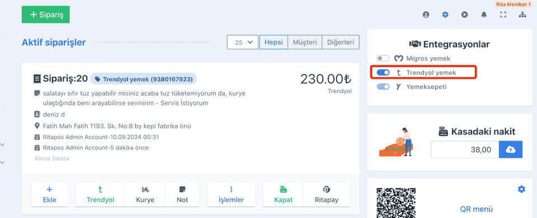537x218 pixels.
Task: Click the customer contact icon by deniz d
Action: [37, 114]
